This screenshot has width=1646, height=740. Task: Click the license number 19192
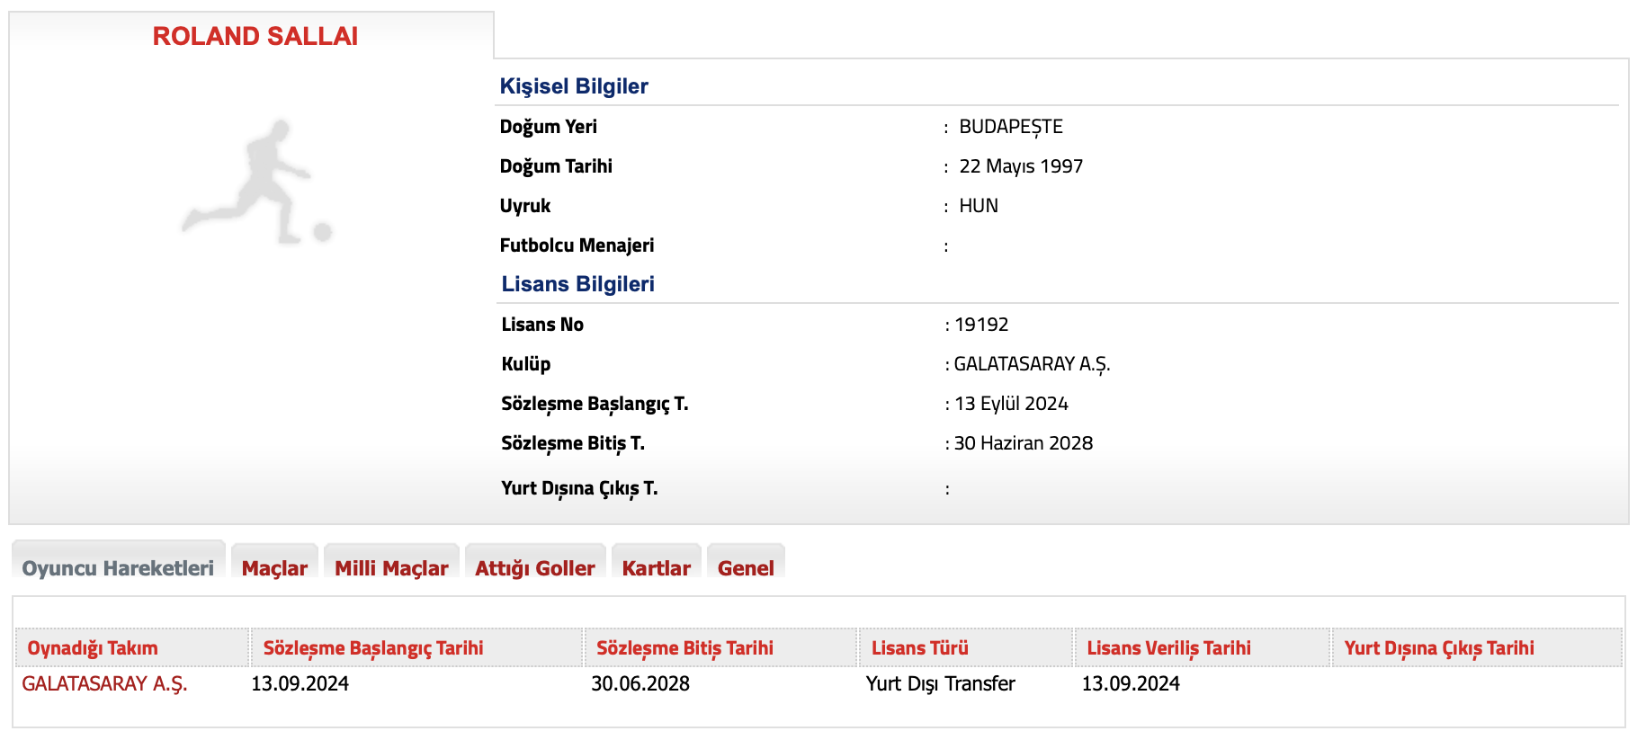coord(981,325)
